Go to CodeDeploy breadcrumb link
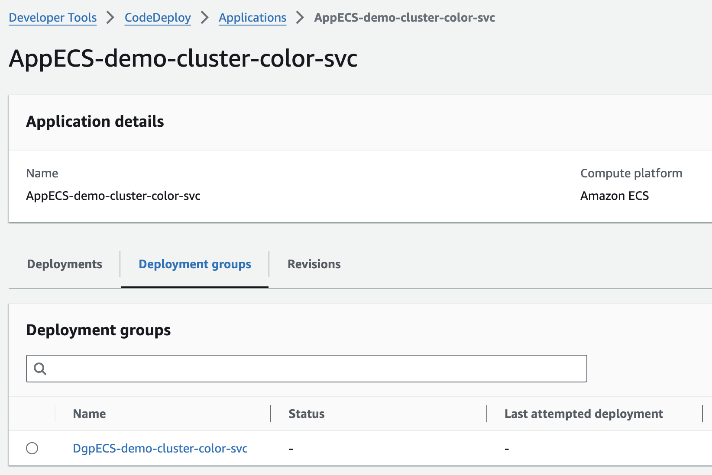 (158, 18)
